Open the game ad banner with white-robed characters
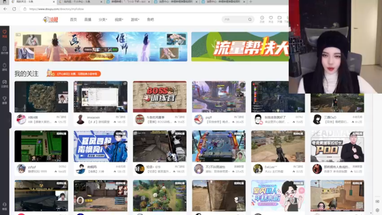This screenshot has width=382, height=215. coord(101,46)
